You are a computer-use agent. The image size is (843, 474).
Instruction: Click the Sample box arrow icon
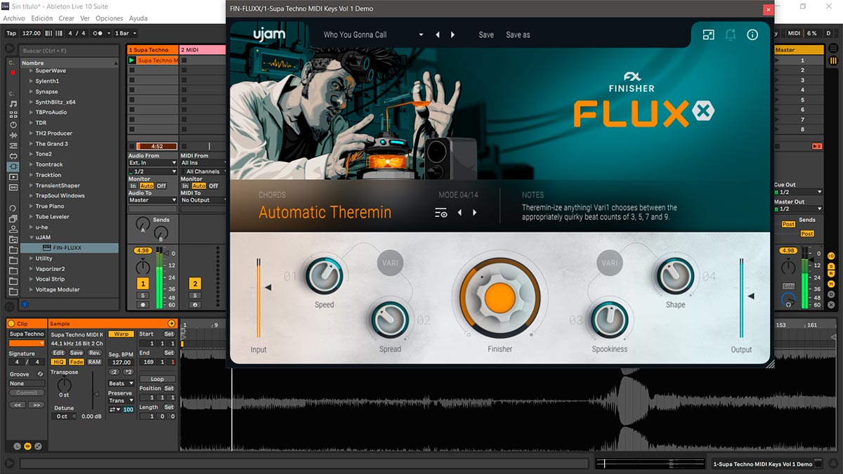pos(171,324)
